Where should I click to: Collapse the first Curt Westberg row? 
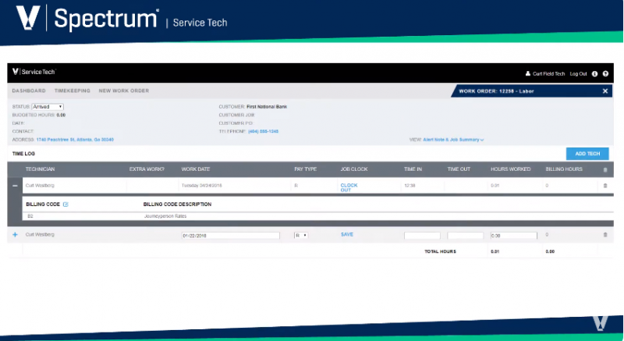16,186
